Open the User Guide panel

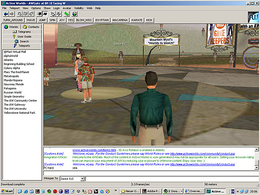tap(22, 37)
